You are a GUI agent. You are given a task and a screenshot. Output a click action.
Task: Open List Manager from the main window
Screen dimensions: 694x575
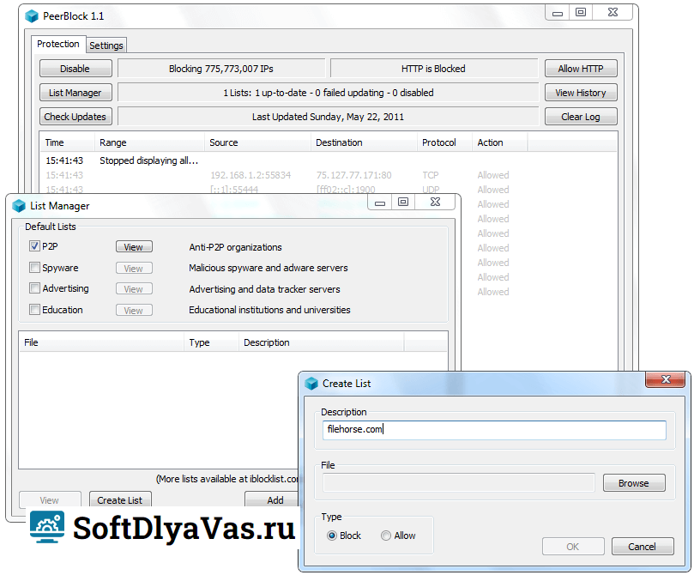[x=75, y=93]
